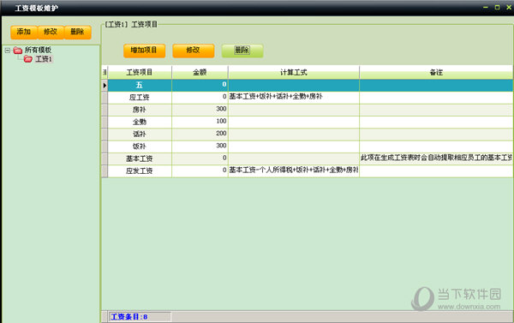The height and width of the screenshot is (323, 514).
Task: Click the 300 amount in 房补 row
Action: click(x=221, y=109)
